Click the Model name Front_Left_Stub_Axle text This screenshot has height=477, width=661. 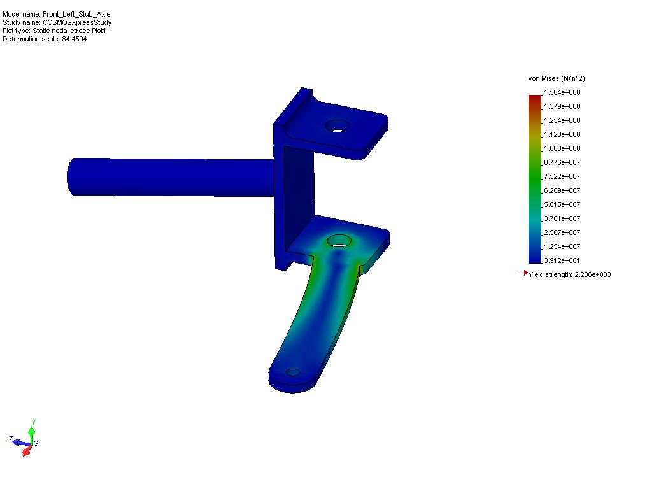click(57, 14)
